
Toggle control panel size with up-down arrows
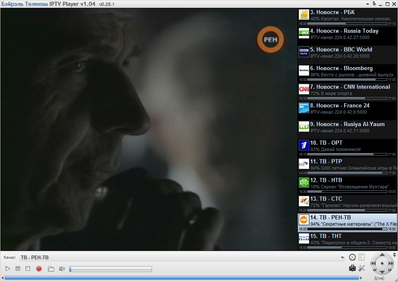click(394, 255)
